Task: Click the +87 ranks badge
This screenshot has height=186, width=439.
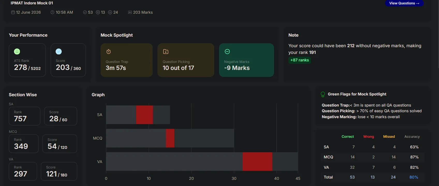Action: point(300,60)
